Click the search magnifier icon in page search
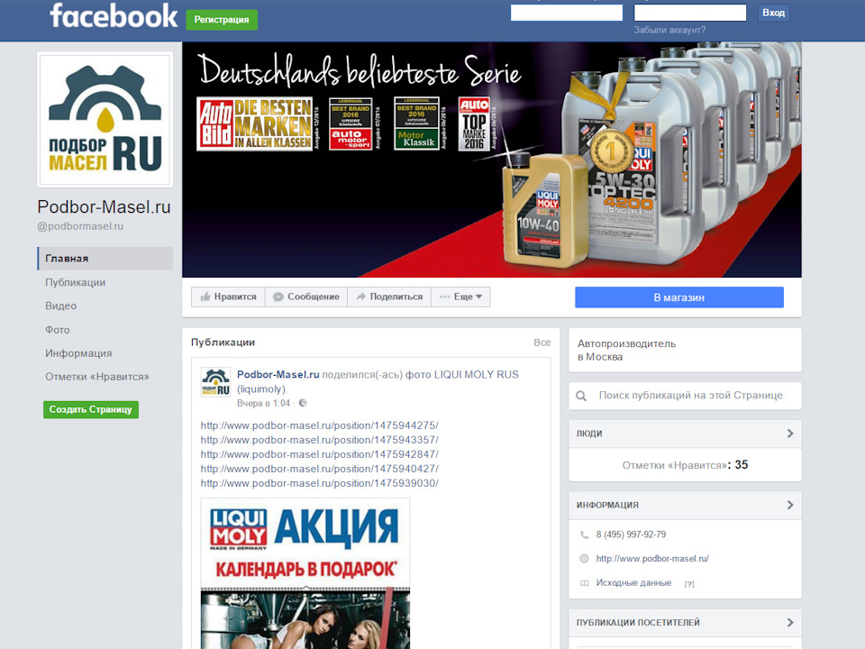The width and height of the screenshot is (865, 649). (581, 395)
